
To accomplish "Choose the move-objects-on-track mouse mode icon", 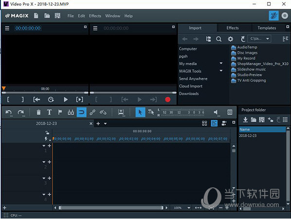I will click(x=151, y=112).
